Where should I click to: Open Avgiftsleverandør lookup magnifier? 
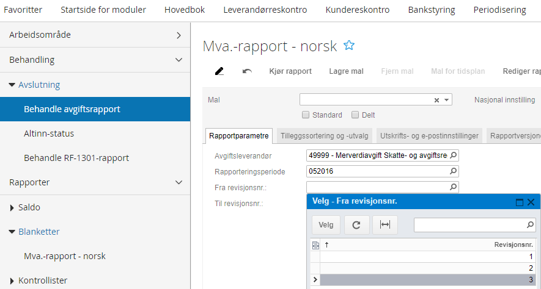tap(454, 155)
